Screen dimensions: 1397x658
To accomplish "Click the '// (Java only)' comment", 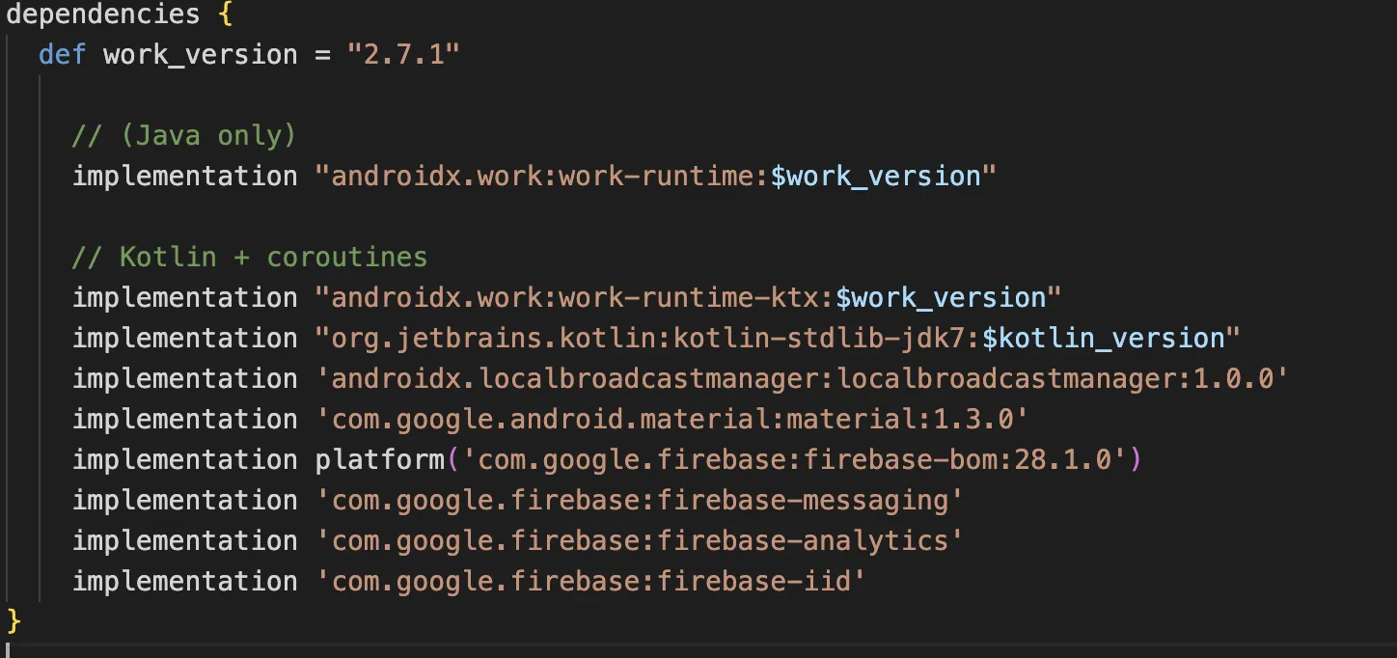I will pyautogui.click(x=184, y=135).
